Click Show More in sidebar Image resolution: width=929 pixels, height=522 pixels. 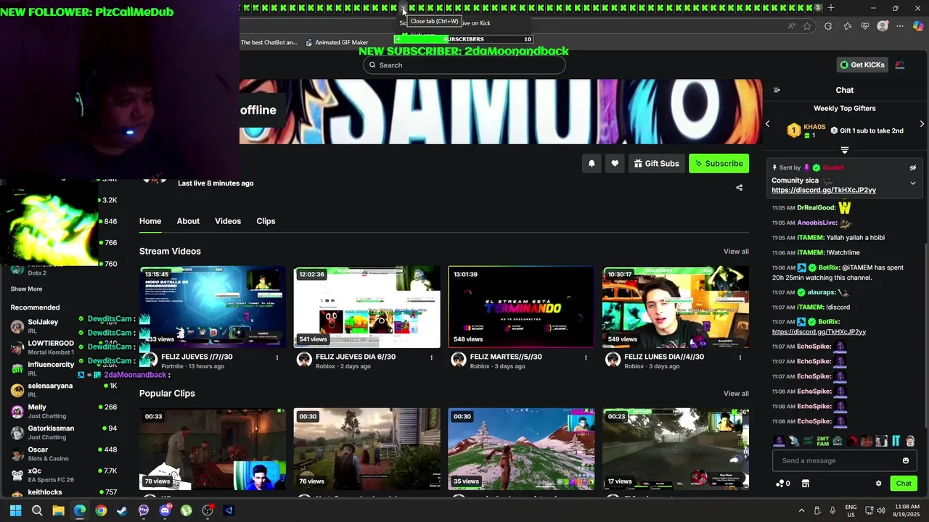[x=26, y=289]
